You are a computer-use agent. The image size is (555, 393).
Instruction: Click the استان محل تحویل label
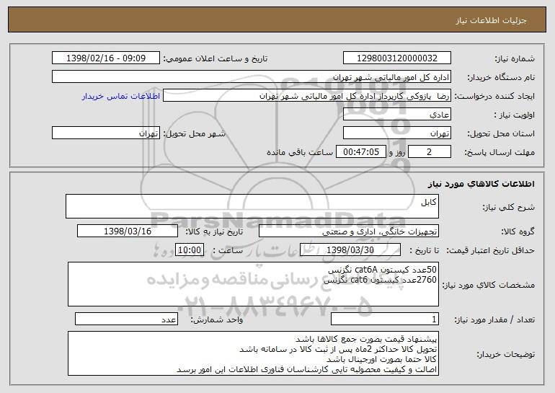pyautogui.click(x=501, y=133)
